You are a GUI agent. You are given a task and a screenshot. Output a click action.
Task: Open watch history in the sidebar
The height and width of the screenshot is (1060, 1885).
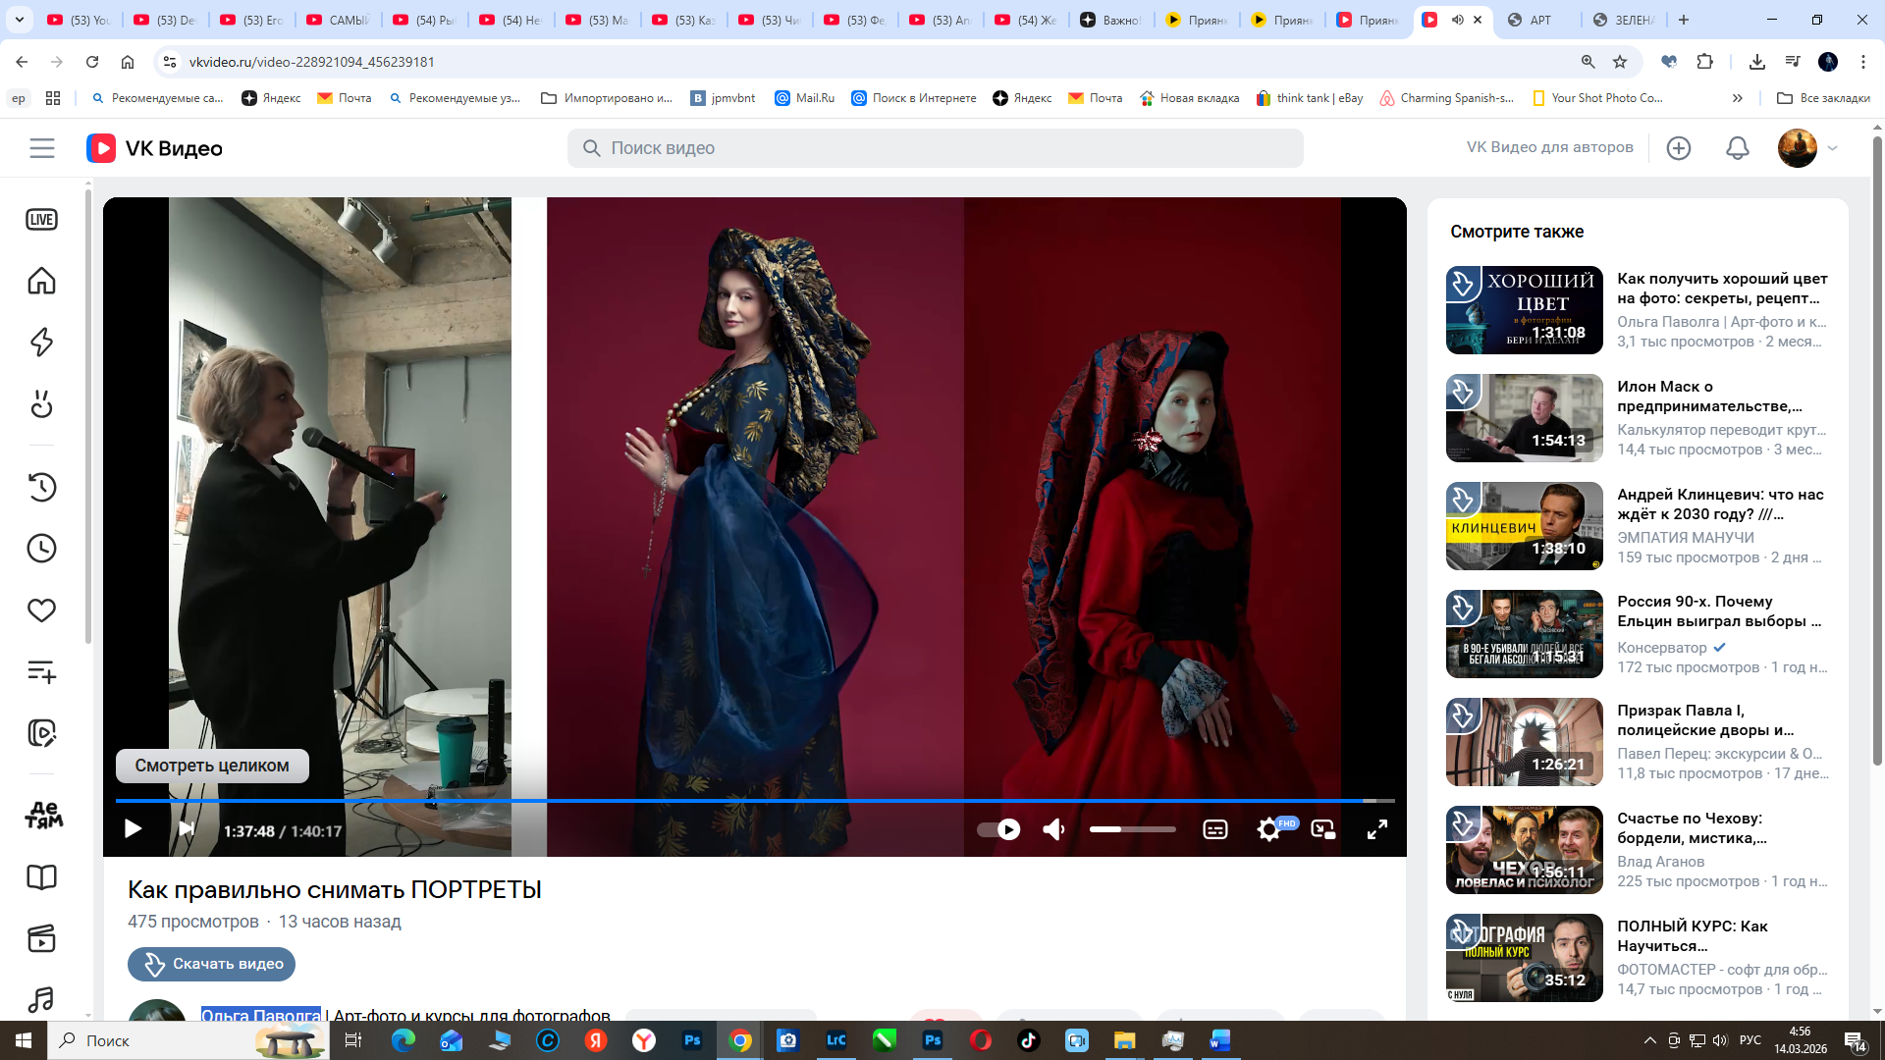pyautogui.click(x=41, y=487)
